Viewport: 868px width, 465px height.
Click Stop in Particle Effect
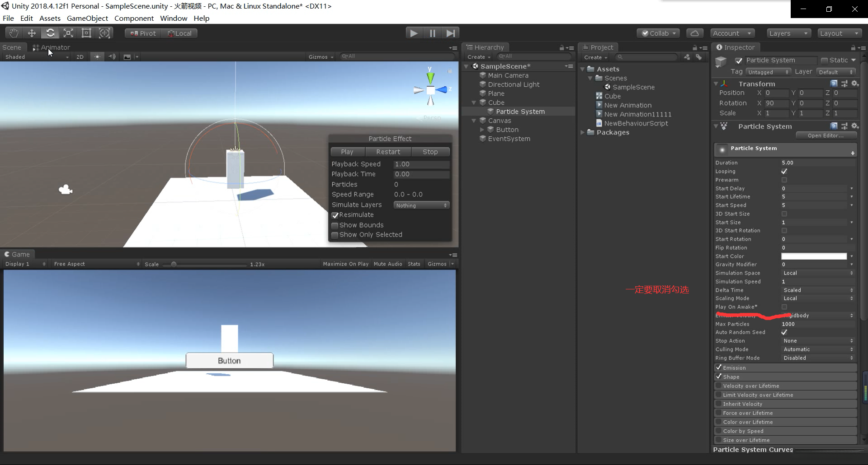(430, 152)
